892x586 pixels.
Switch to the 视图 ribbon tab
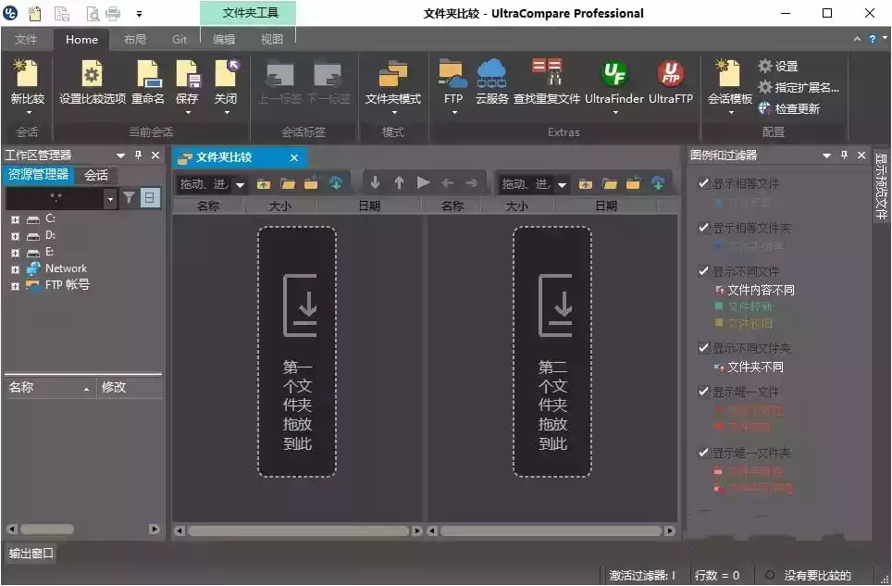pyautogui.click(x=271, y=39)
